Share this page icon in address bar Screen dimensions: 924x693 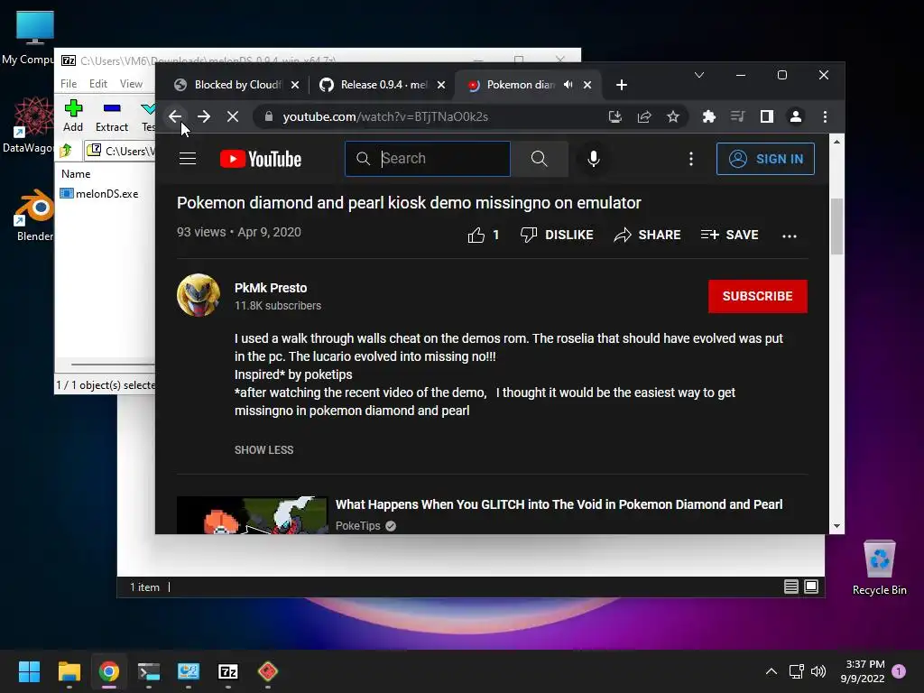point(644,116)
